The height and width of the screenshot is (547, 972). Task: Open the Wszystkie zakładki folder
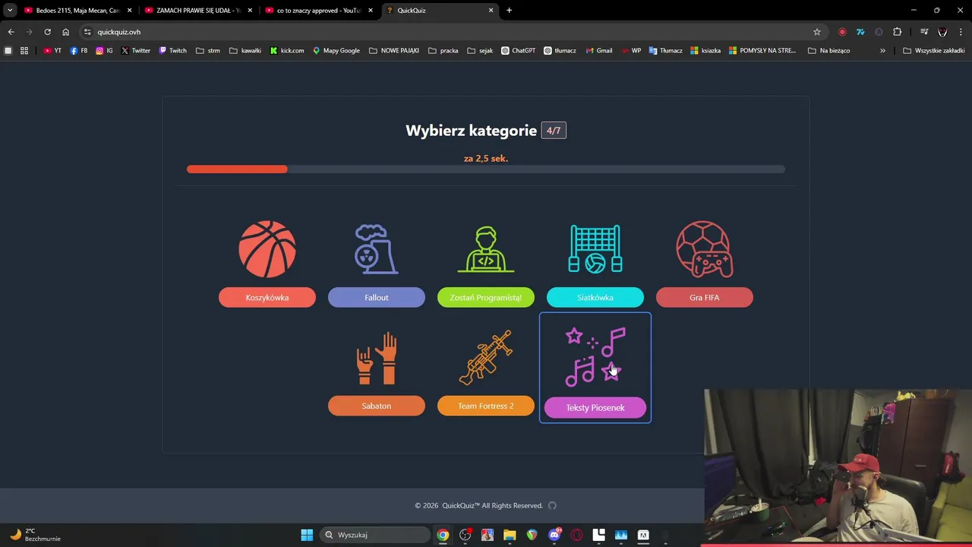pyautogui.click(x=934, y=51)
